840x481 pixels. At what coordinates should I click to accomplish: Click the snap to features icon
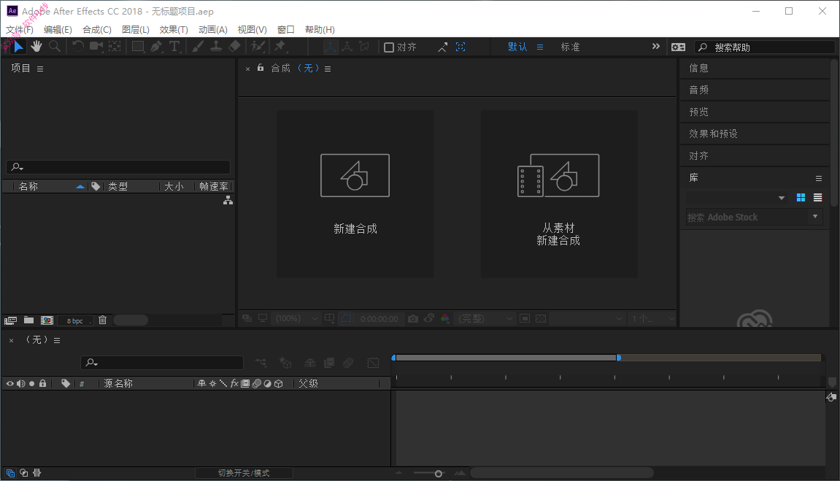(x=461, y=47)
